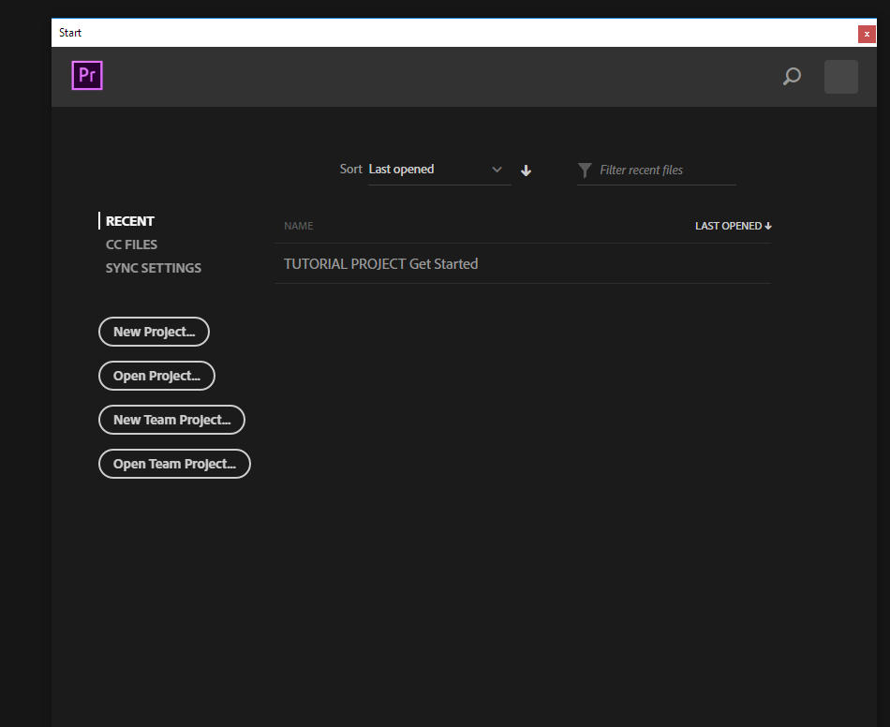Click the New Project button
This screenshot has width=890, height=727.
click(154, 332)
